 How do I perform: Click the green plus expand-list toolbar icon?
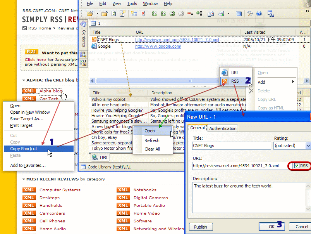(x=199, y=14)
